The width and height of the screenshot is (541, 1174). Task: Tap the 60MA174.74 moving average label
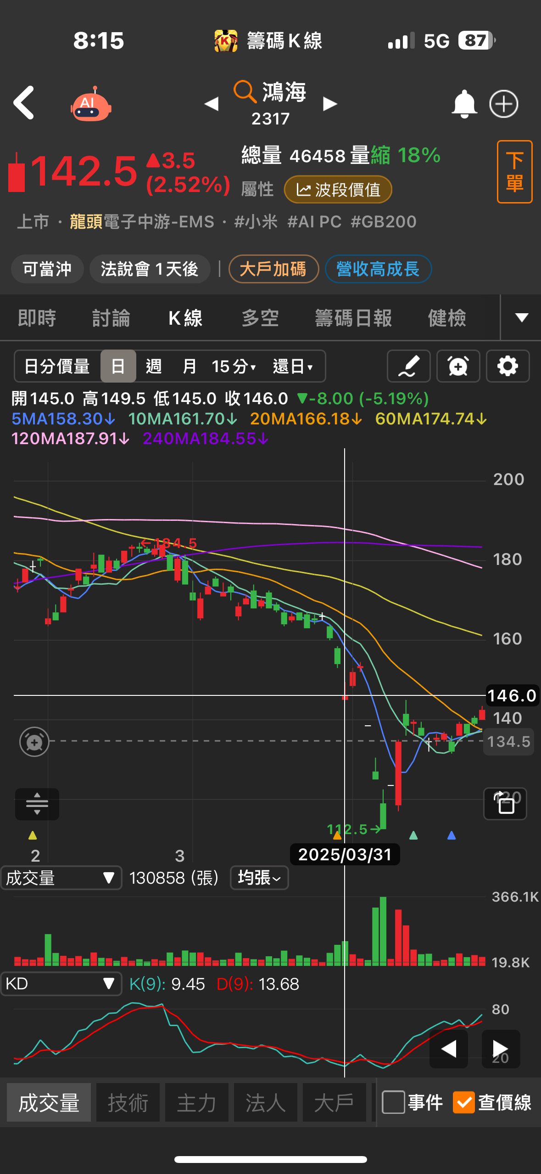coord(431,418)
